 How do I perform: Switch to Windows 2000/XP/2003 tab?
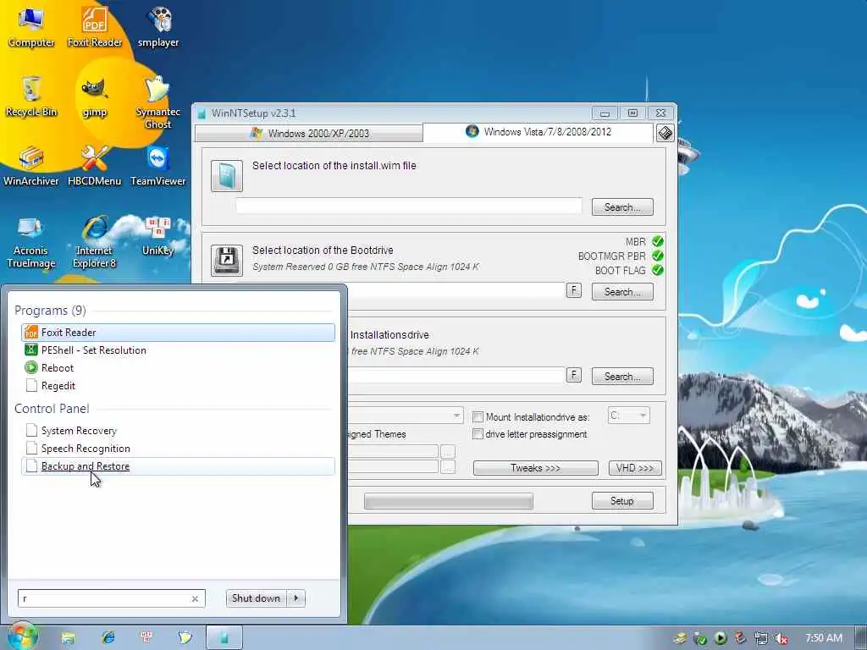point(309,133)
